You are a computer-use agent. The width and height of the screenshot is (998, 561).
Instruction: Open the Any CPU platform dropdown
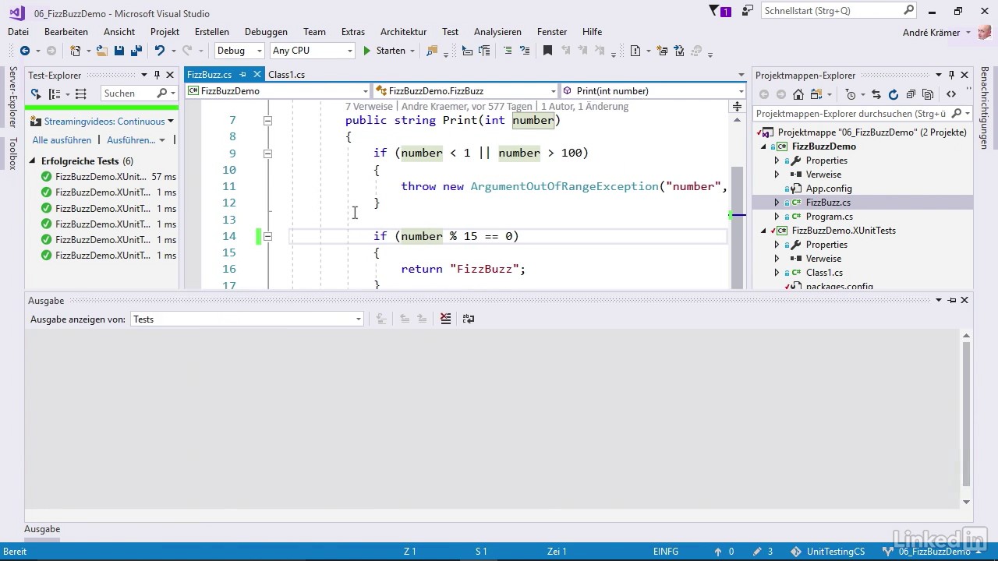pyautogui.click(x=312, y=51)
